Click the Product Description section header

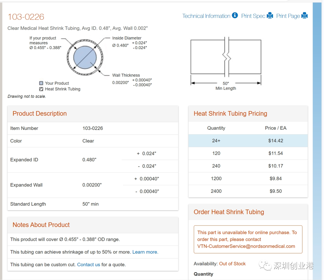pyautogui.click(x=40, y=113)
